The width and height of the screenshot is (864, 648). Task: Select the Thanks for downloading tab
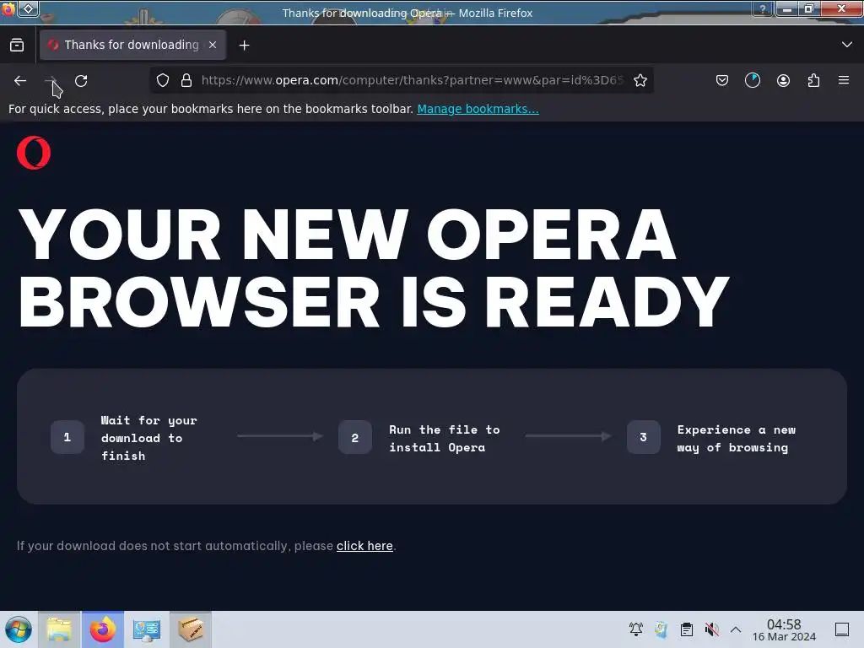[x=132, y=45]
